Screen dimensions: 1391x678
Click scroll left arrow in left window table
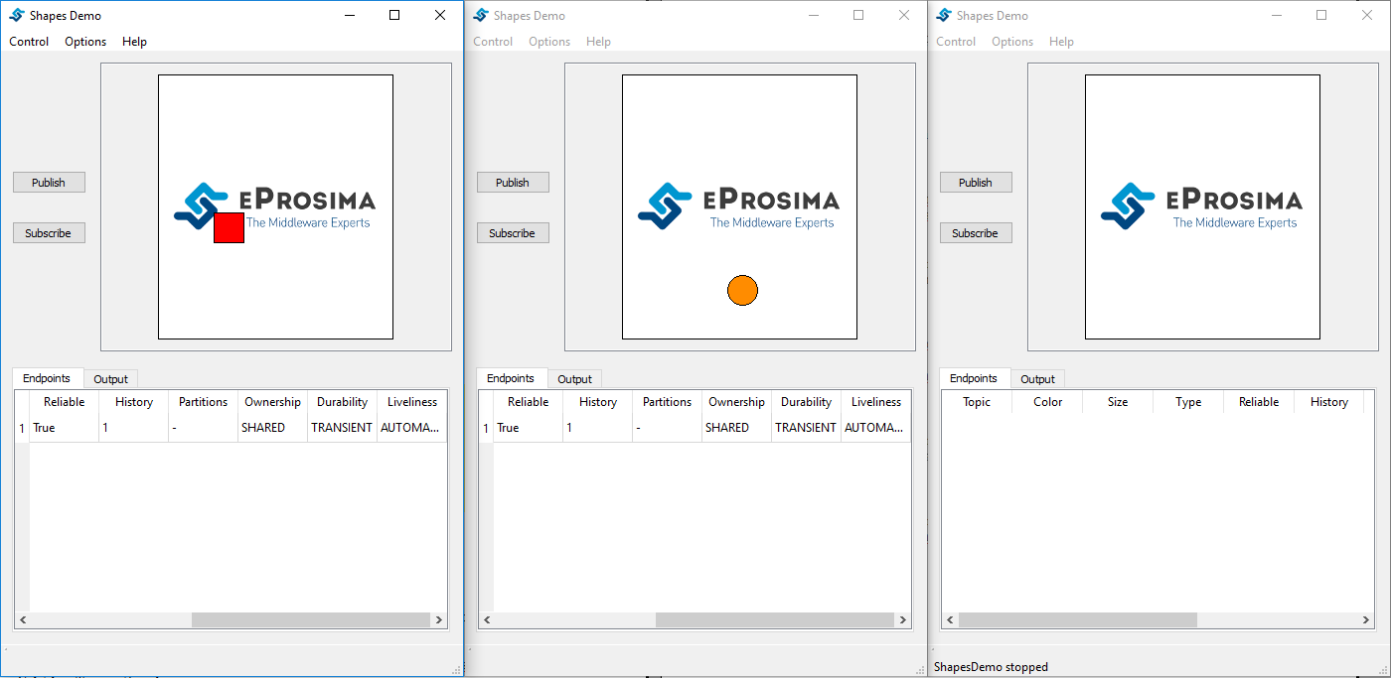23,619
